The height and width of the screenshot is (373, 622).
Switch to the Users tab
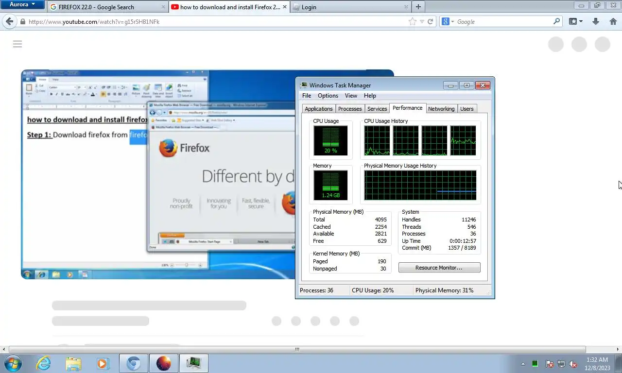(466, 109)
